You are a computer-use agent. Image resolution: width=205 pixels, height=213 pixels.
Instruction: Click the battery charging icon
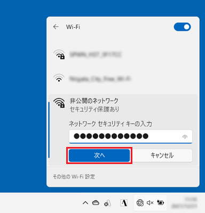pos(160,202)
